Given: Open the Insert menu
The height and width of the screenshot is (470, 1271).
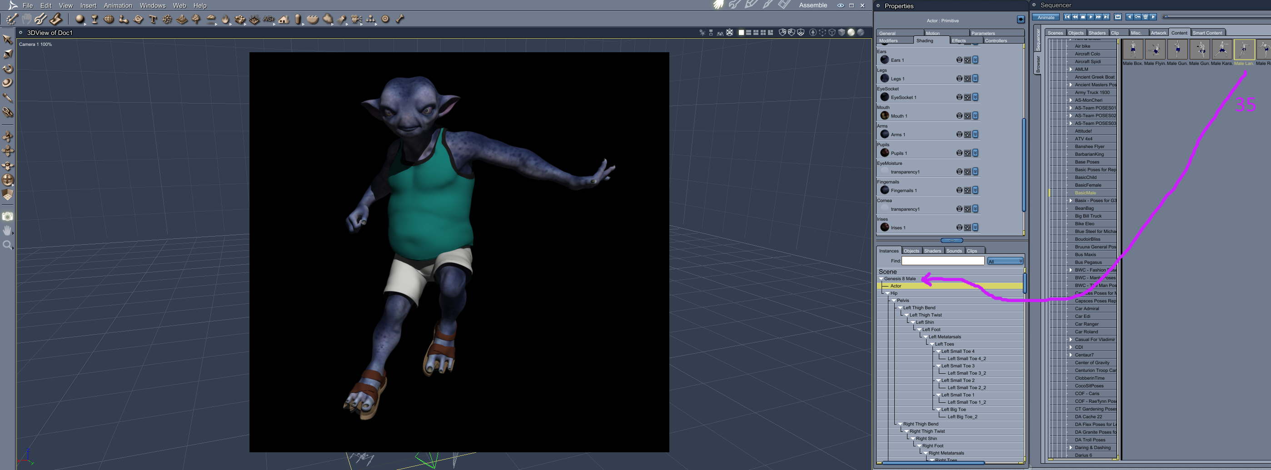Looking at the screenshot, I should coord(88,5).
